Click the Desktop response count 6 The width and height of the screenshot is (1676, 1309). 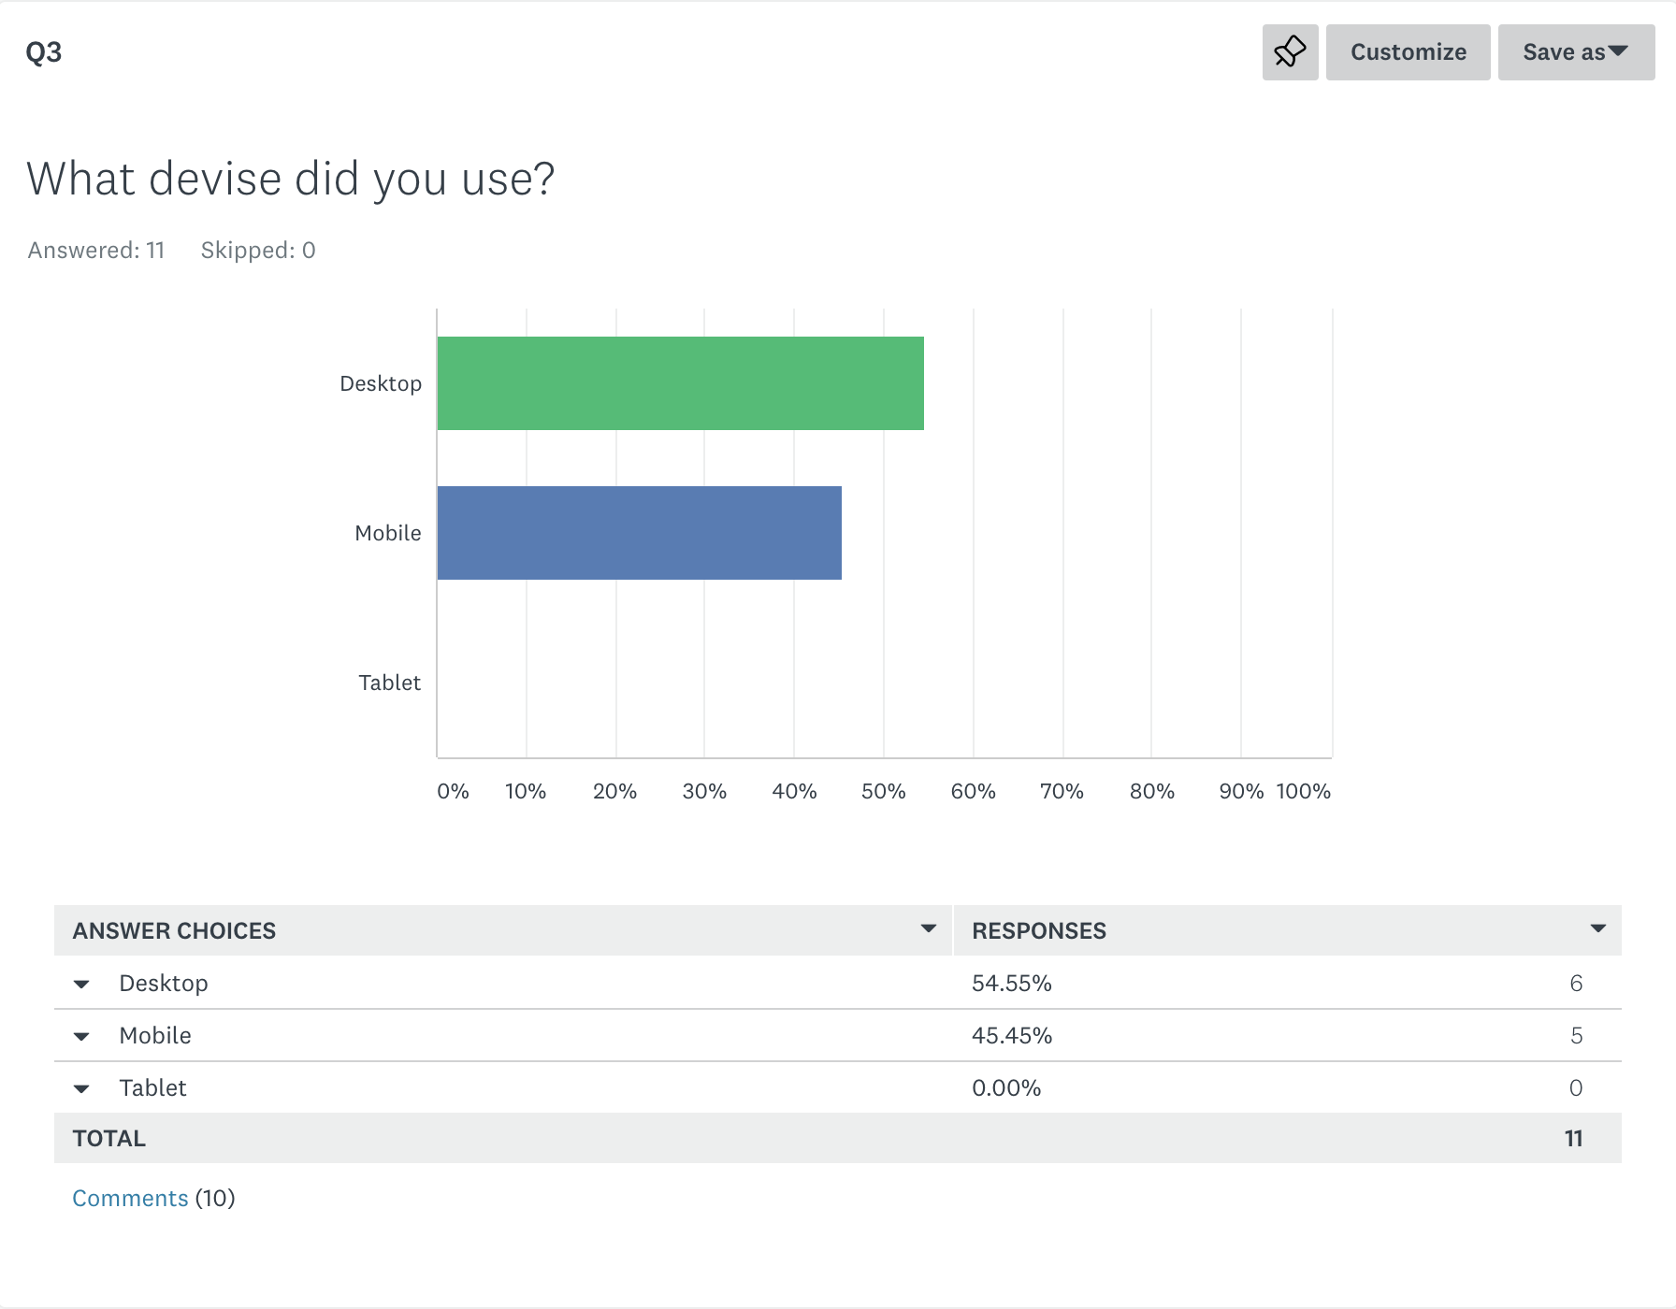click(x=1576, y=983)
